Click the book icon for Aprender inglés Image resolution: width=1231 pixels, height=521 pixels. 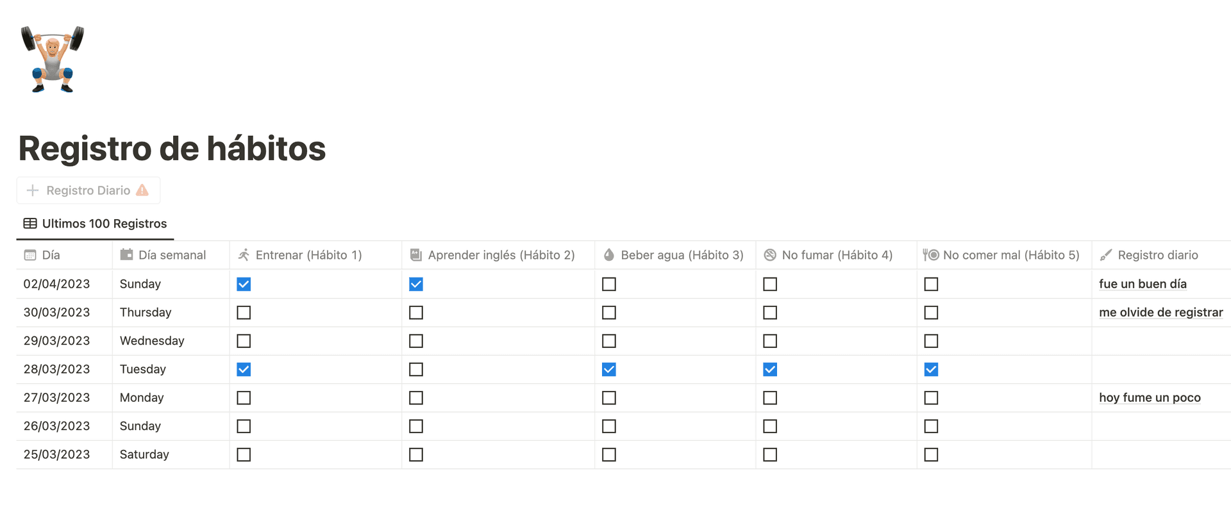pyautogui.click(x=416, y=255)
